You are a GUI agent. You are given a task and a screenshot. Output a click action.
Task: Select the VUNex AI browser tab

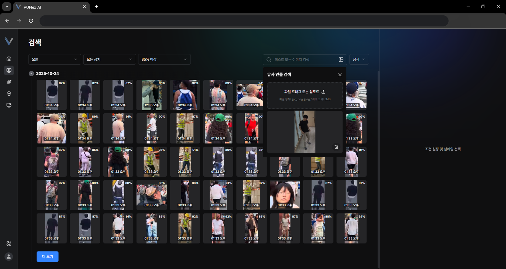[x=49, y=7]
